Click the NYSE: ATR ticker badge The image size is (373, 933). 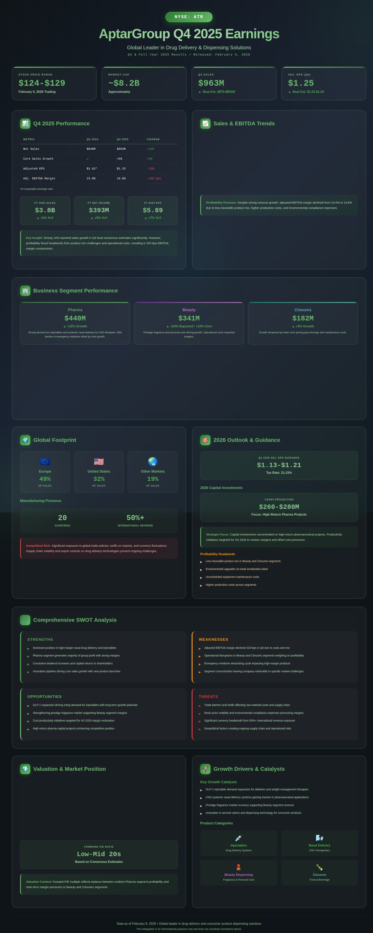189,17
